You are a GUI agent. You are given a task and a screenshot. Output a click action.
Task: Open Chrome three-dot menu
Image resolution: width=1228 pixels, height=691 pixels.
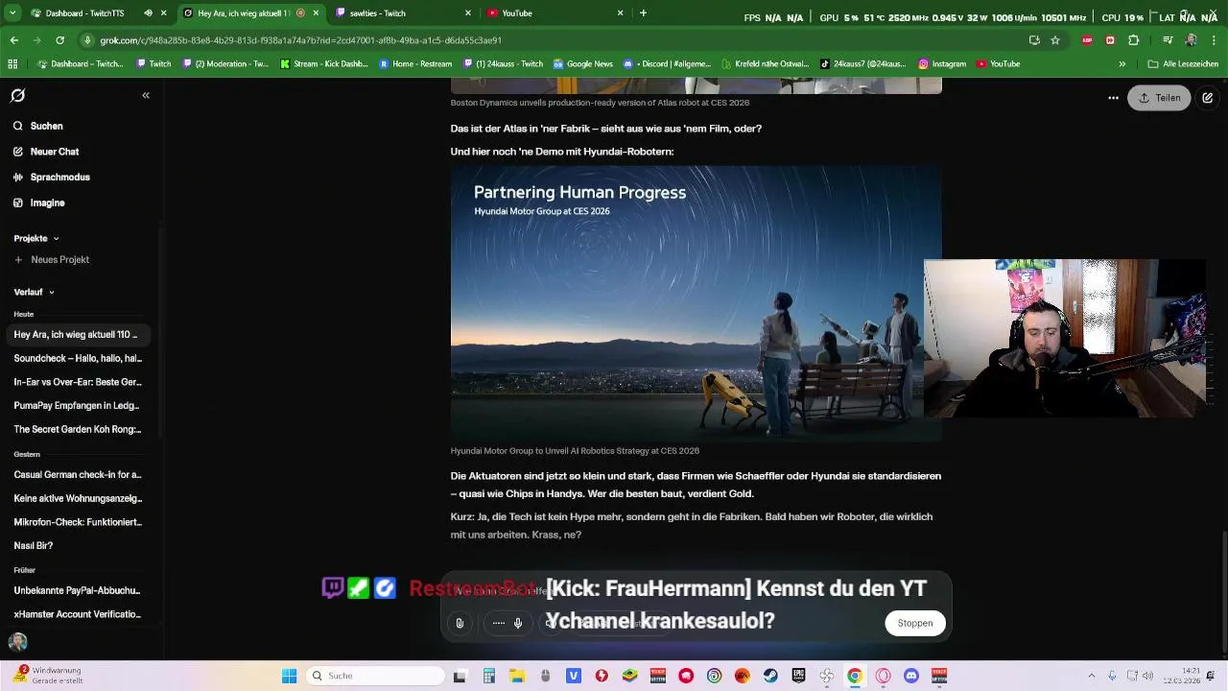[x=1215, y=40]
